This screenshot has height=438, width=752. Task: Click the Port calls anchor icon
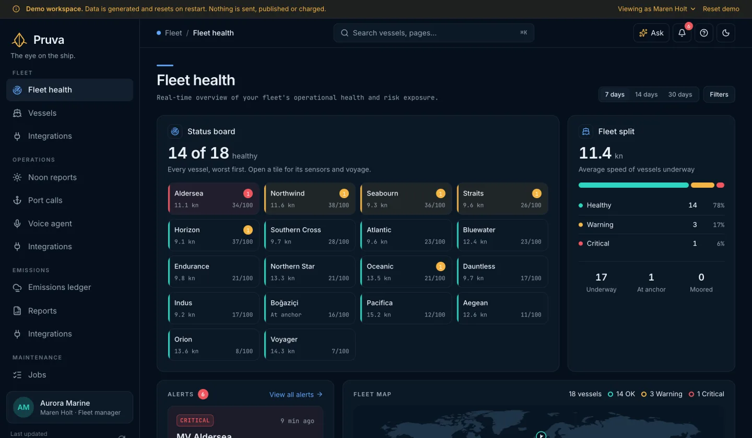click(17, 200)
